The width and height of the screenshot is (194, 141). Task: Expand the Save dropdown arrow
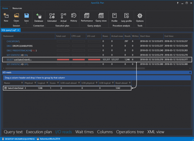(26, 23)
